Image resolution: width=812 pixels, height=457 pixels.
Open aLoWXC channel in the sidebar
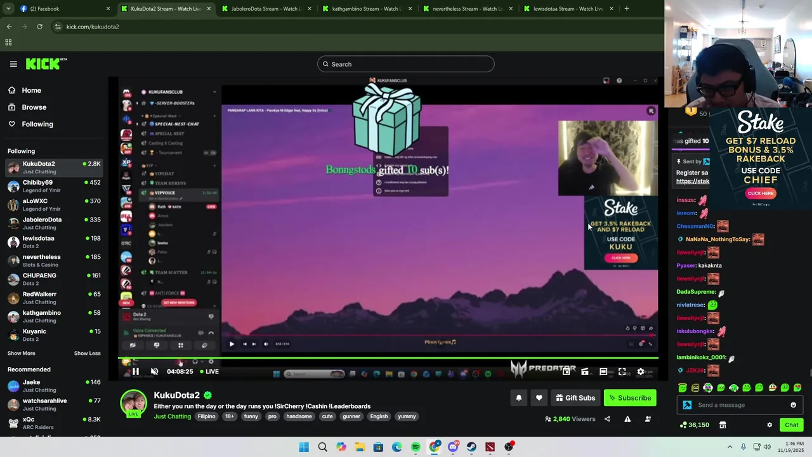54,204
